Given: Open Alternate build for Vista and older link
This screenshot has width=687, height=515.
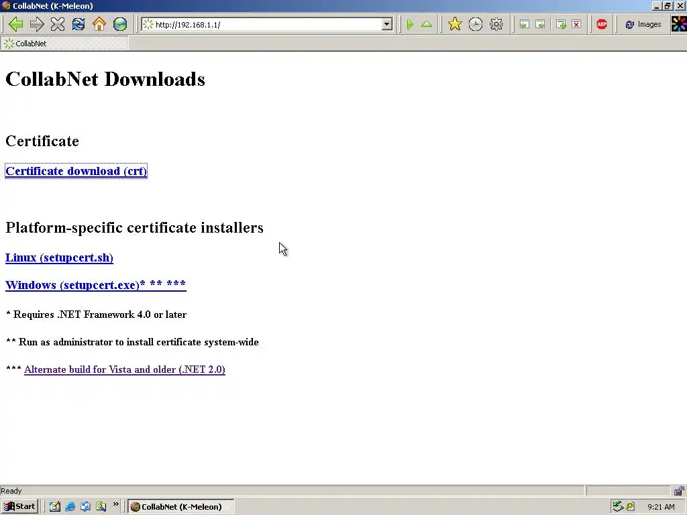Looking at the screenshot, I should 124,369.
